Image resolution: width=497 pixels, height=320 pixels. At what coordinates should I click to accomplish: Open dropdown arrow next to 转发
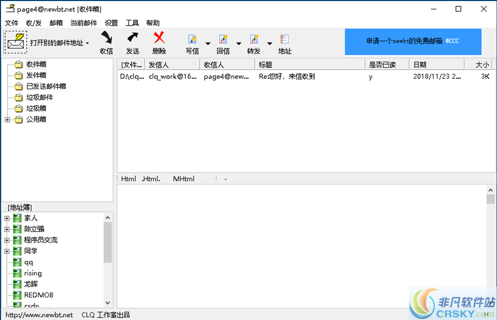coord(270,43)
